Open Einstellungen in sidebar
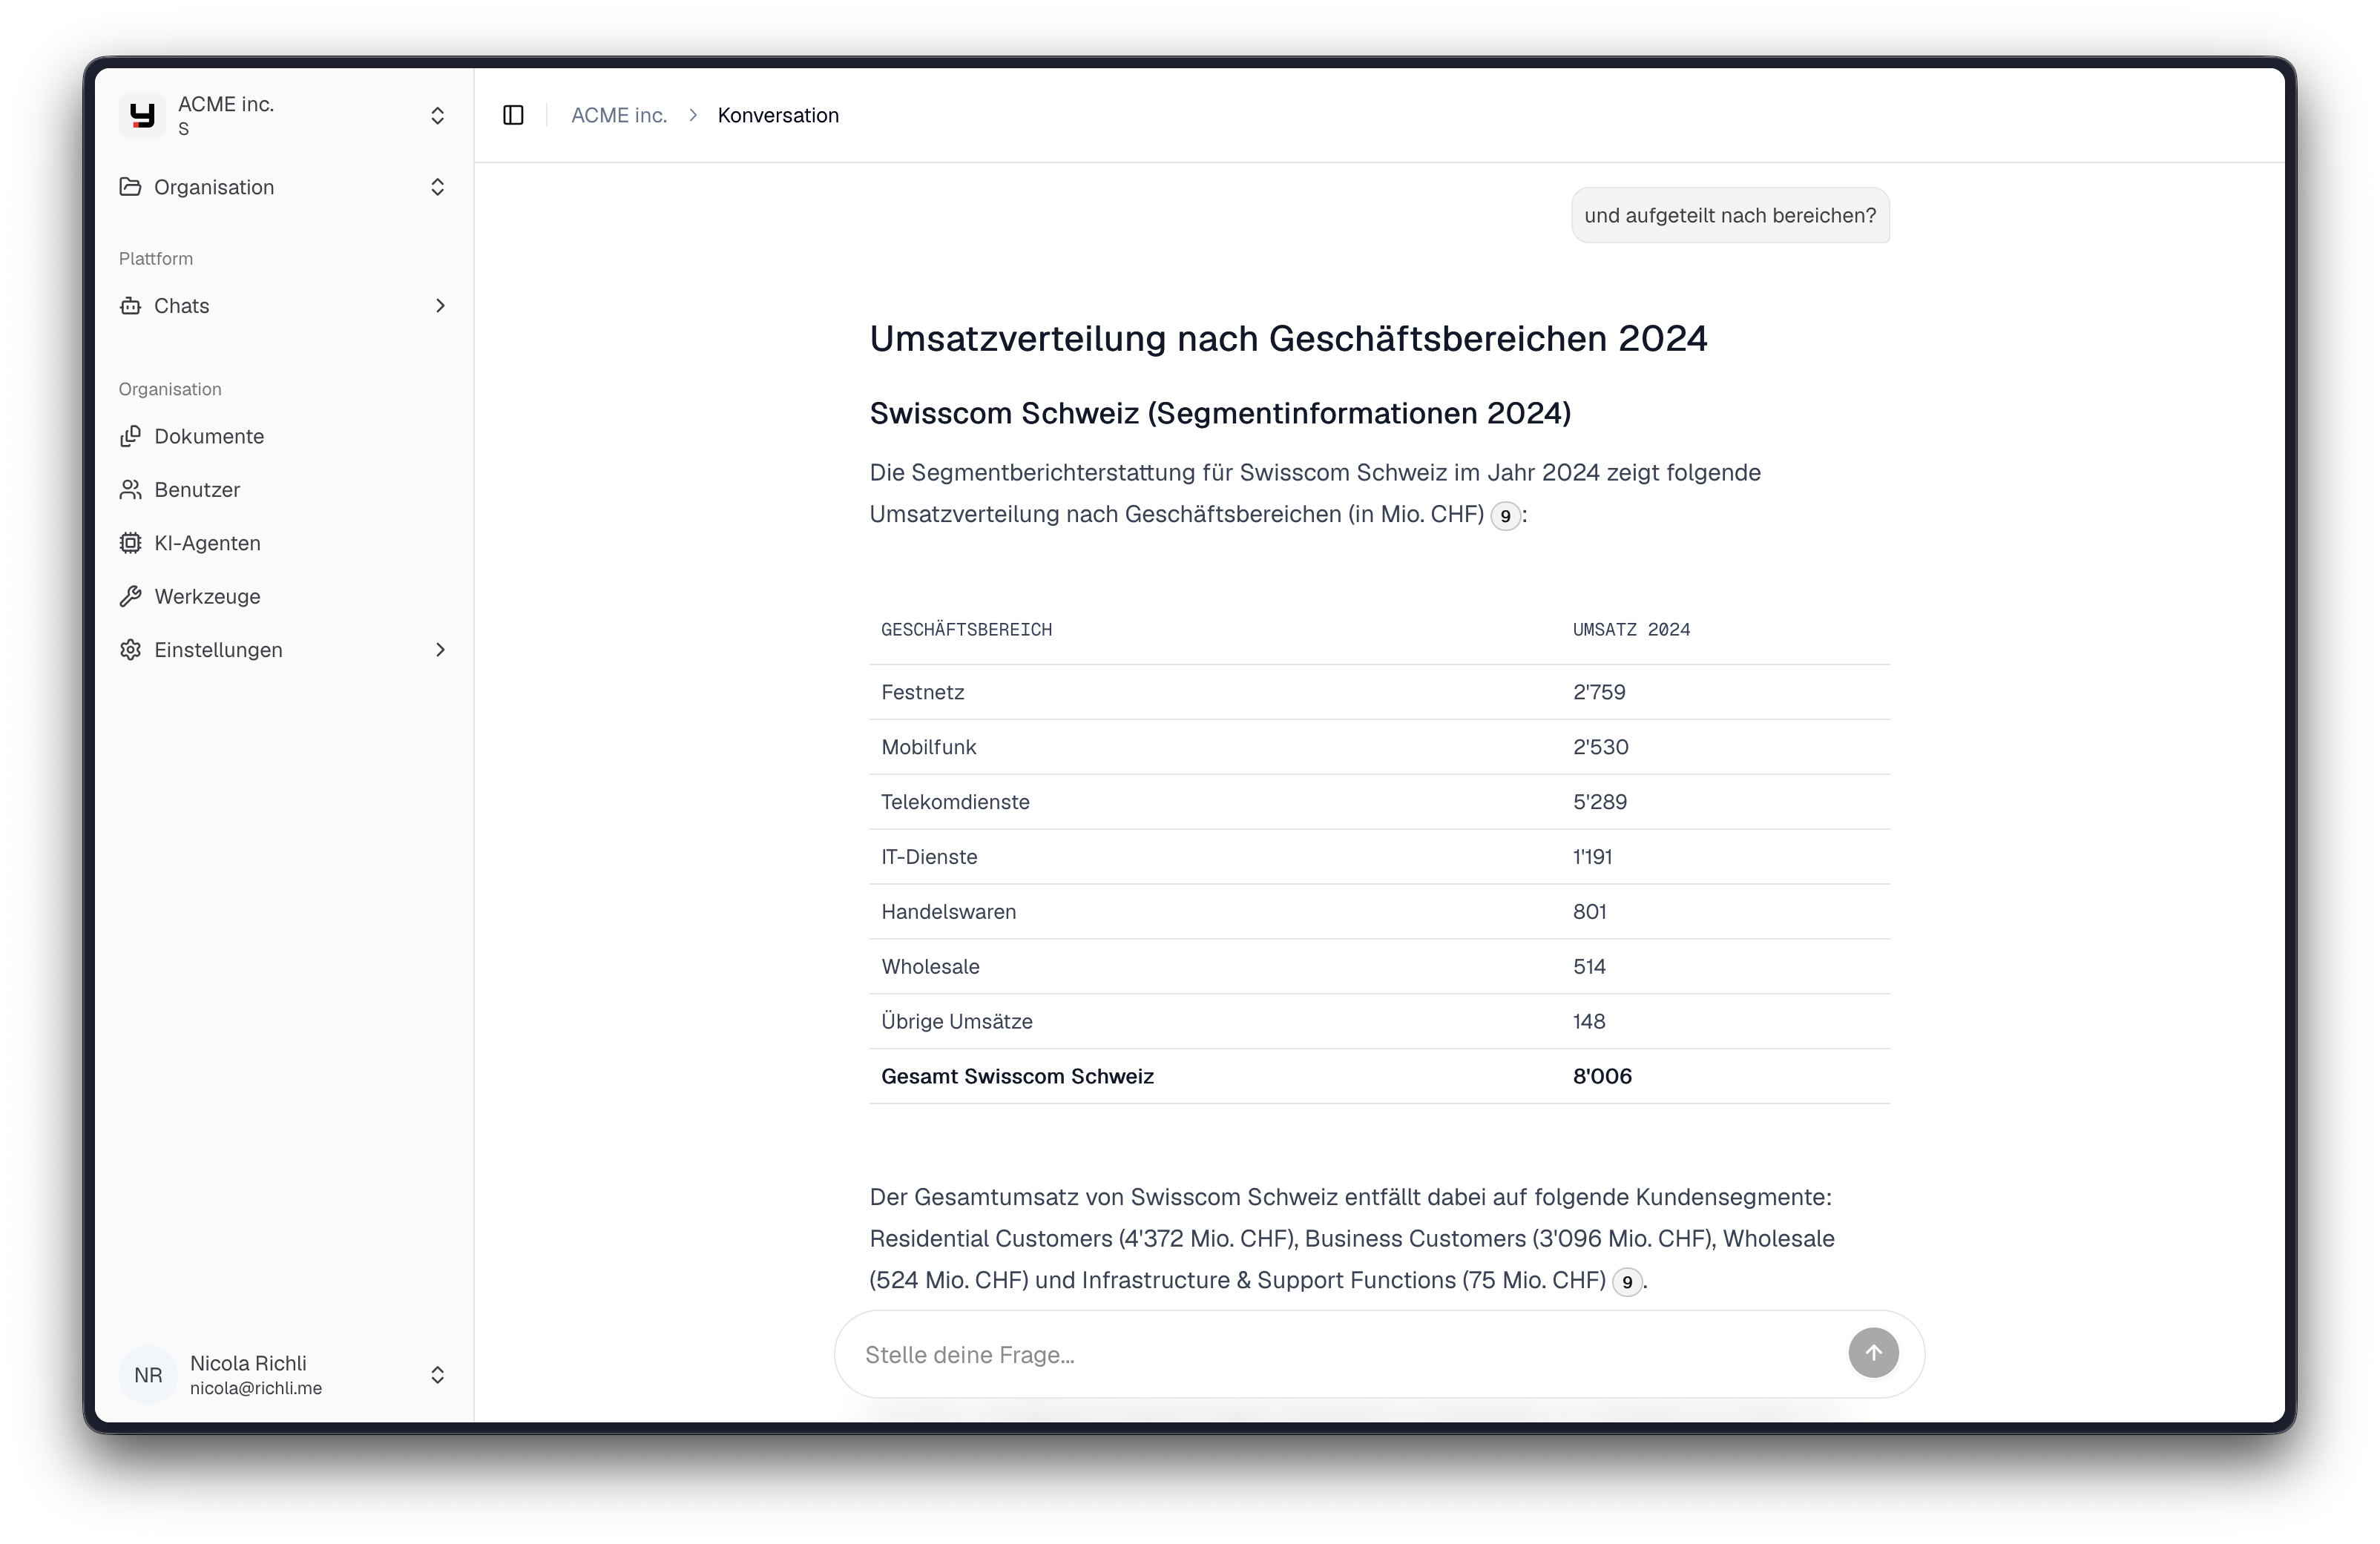This screenshot has width=2380, height=1544. click(x=284, y=650)
